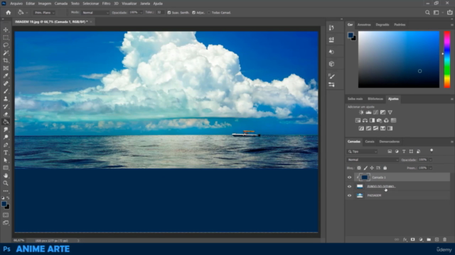Toggle the Suav. Semlh. checkbox
This screenshot has height=255, width=455.
(x=169, y=13)
